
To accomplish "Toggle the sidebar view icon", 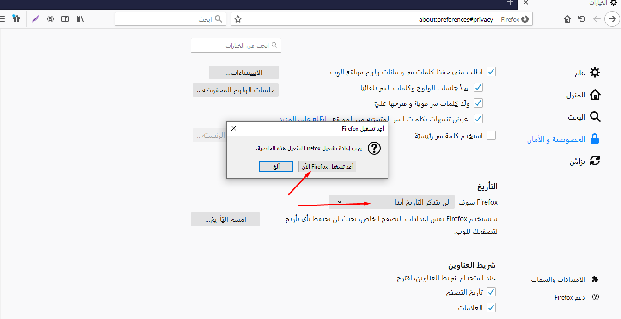I will point(65,19).
